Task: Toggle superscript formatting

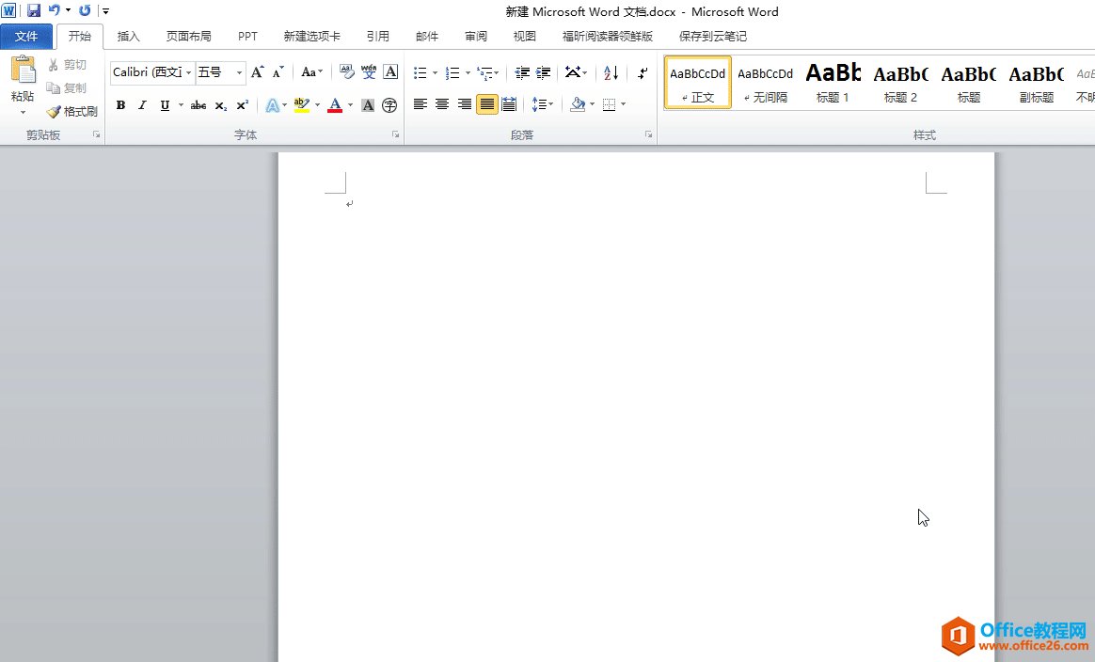Action: tap(243, 105)
